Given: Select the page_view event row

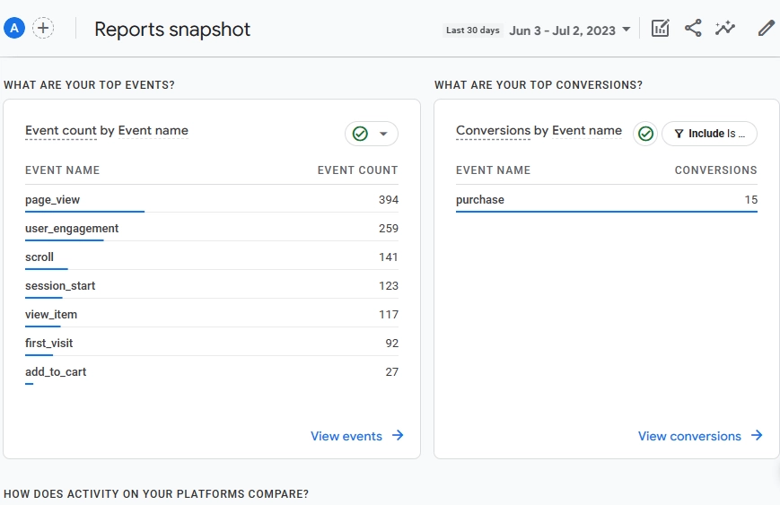Looking at the screenshot, I should 212,200.
